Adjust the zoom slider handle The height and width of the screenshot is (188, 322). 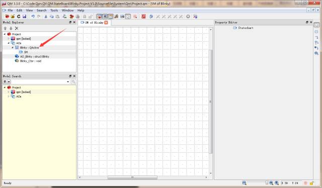(x=267, y=182)
